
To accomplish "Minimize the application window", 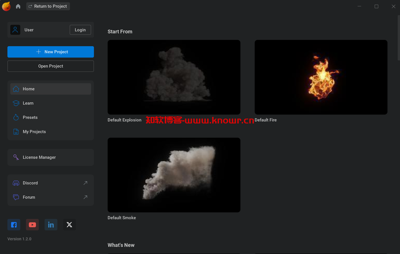I will tap(359, 6).
